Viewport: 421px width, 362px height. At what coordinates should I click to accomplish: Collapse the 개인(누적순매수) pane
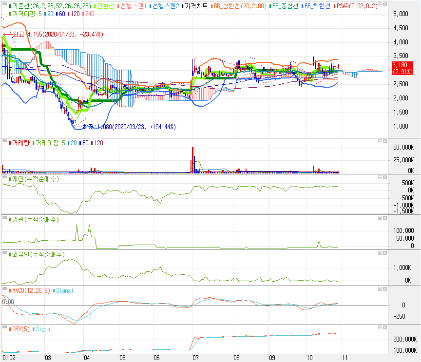pos(380,177)
